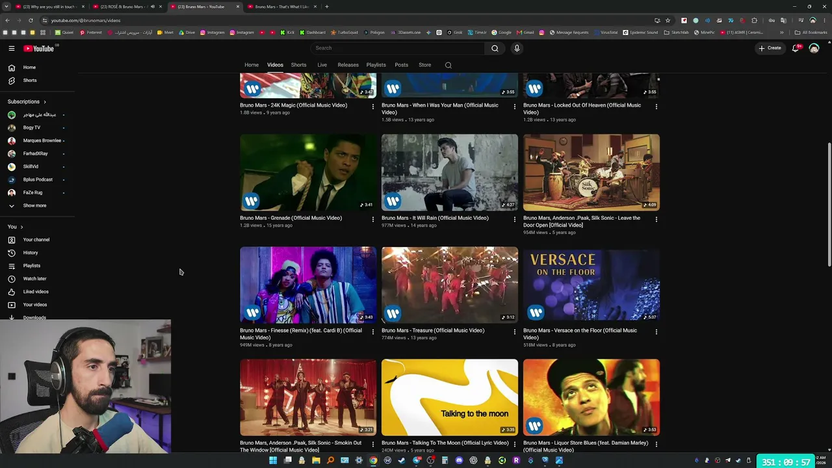Viewport: 832px width, 468px height.
Task: Search within the Bruno Mars channel
Action: pos(448,65)
